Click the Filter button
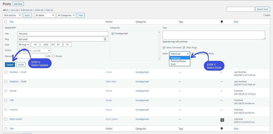This screenshot has height=134, width=273. point(81,15)
